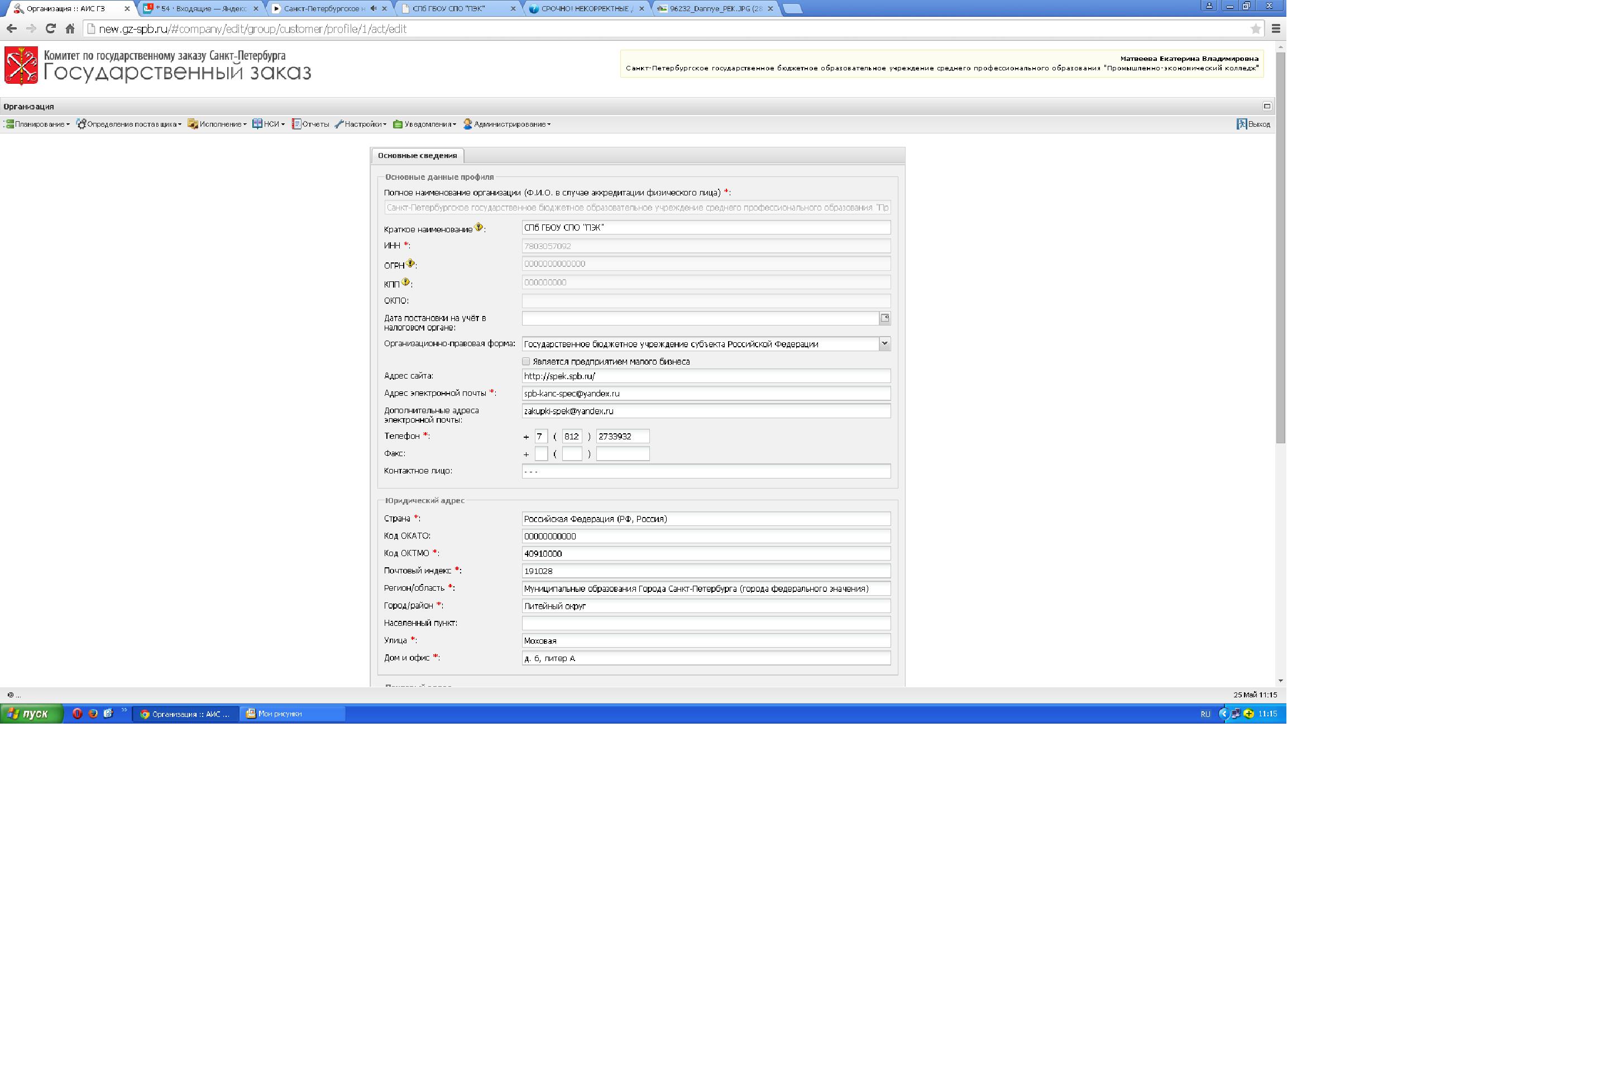This screenshot has height=1072, width=1608.
Task: Bookmark this page with the star icon
Action: click(1255, 28)
